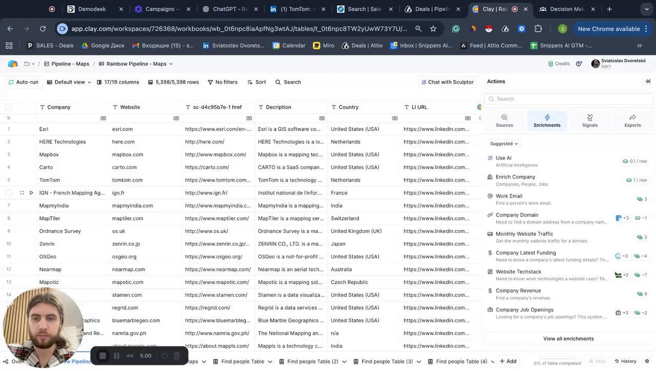656x371 pixels.
Task: Open the SALES - Deals bookmark
Action: point(50,46)
